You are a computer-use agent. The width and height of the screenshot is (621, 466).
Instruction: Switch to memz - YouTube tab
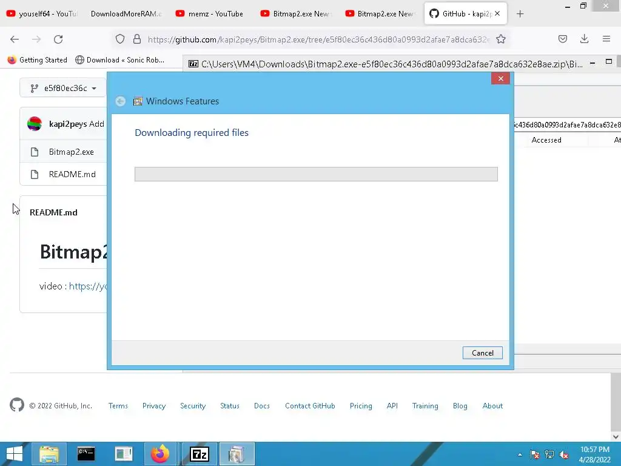[x=210, y=13]
